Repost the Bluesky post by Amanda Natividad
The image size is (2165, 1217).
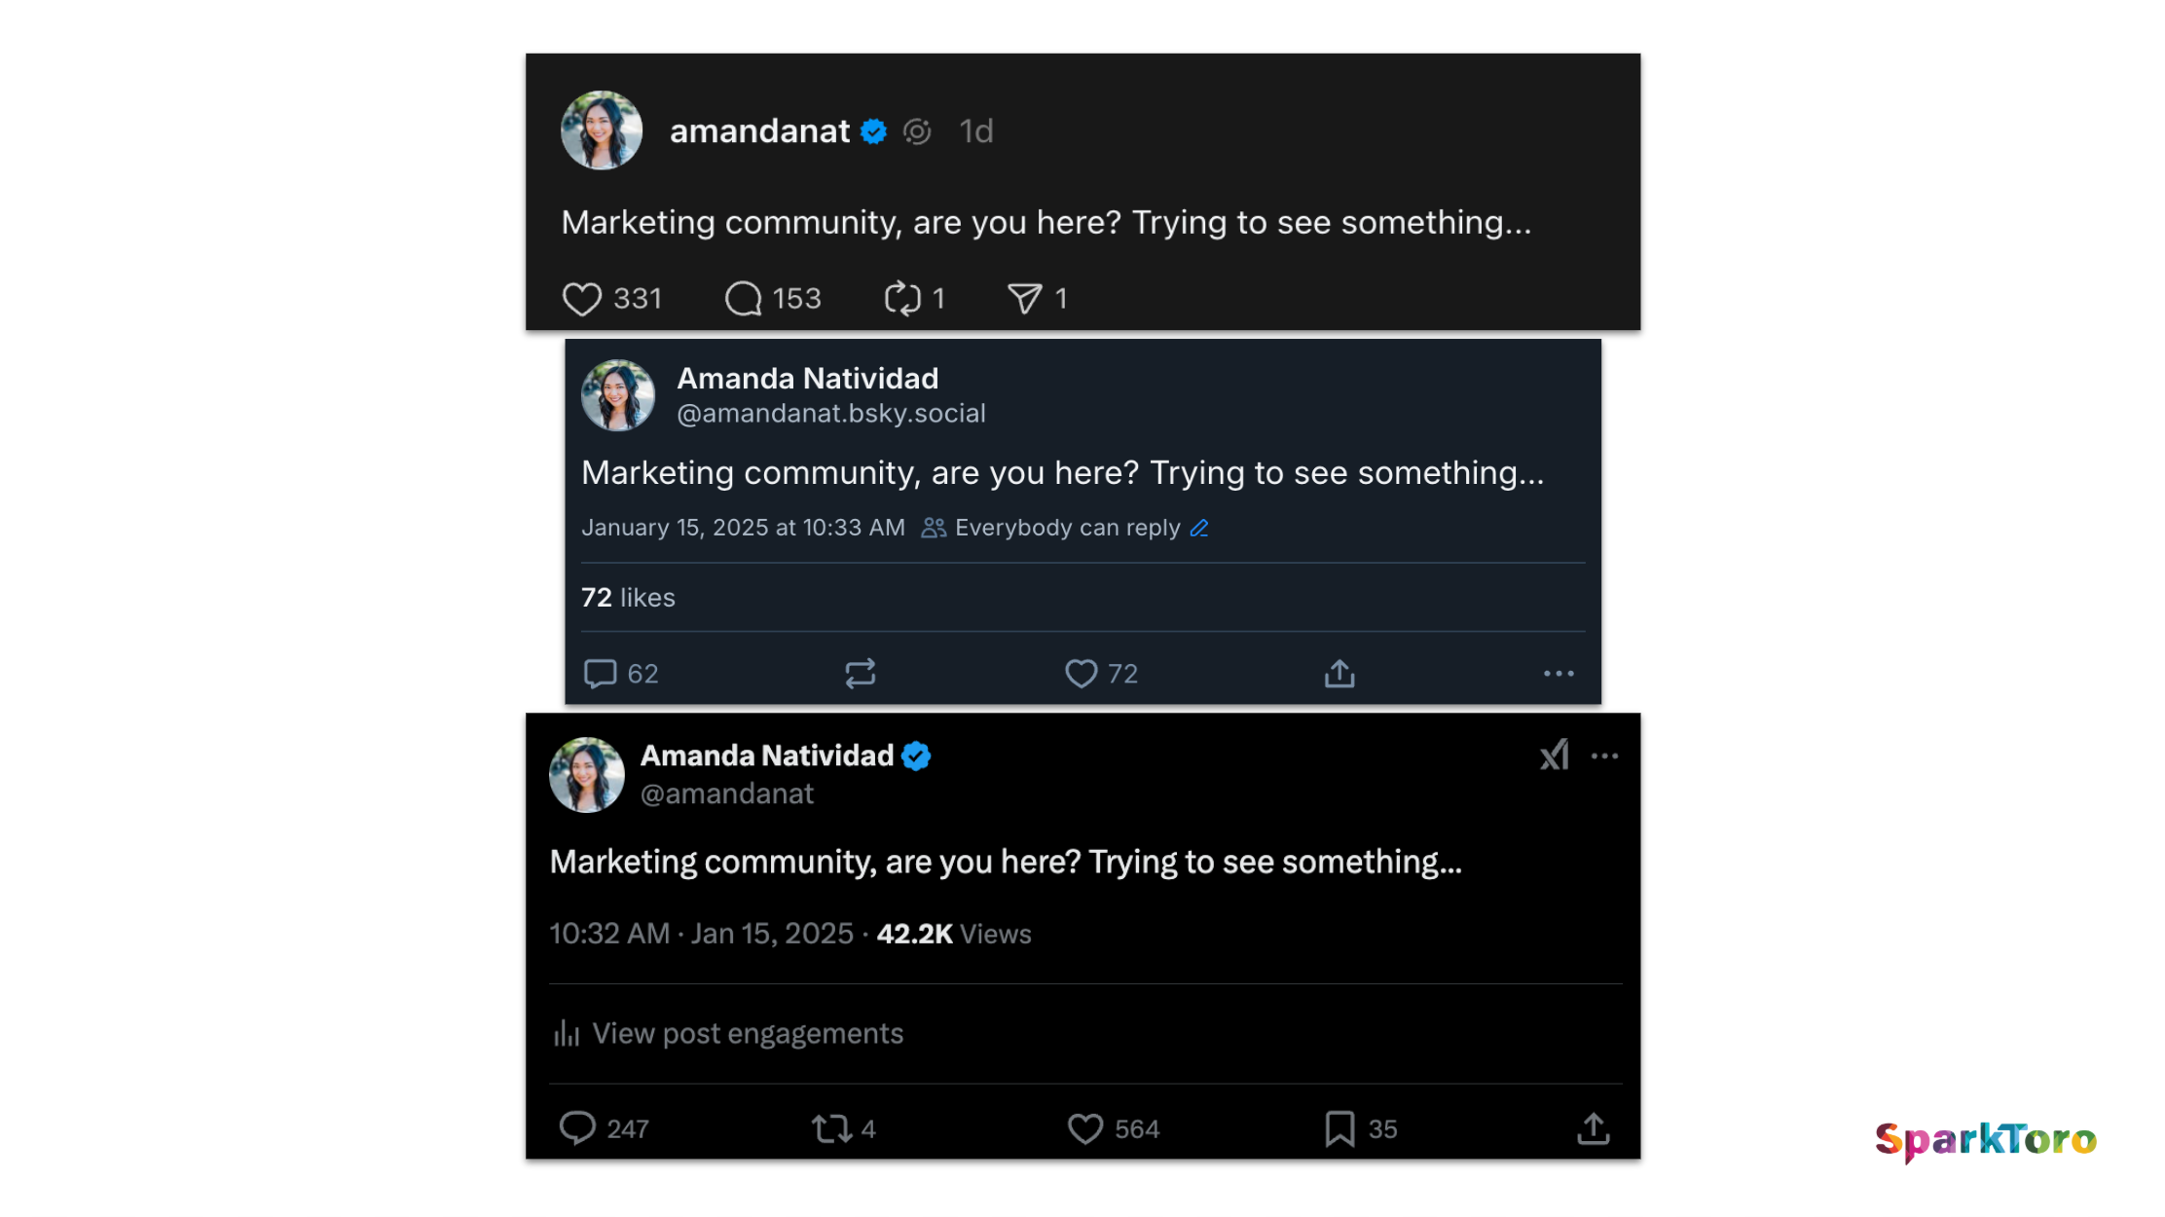point(861,674)
